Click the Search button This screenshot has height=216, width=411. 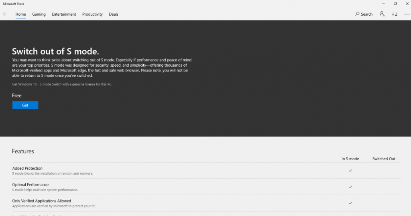[364, 14]
